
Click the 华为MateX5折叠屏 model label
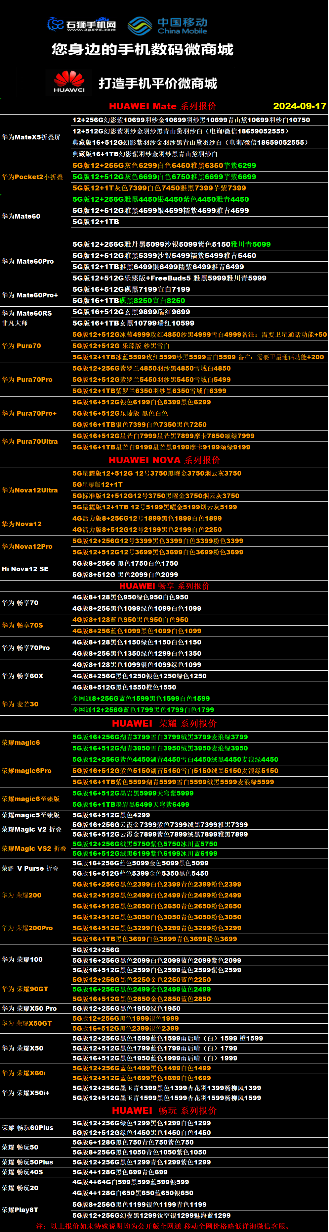[x=31, y=137]
